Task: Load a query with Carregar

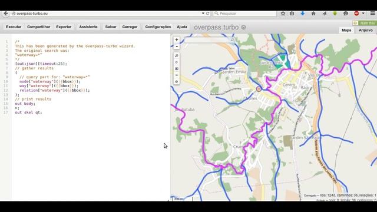Action: click(x=130, y=27)
